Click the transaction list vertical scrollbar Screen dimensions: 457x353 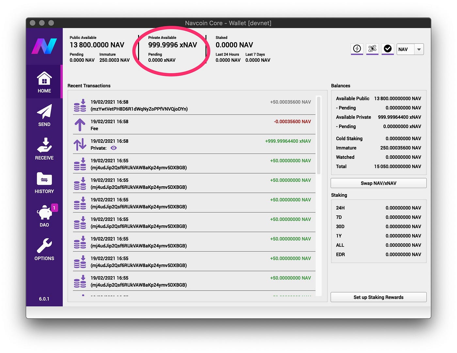319,135
